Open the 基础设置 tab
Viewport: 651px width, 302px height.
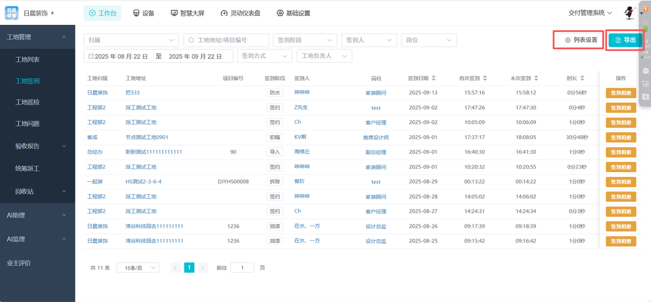click(x=293, y=13)
